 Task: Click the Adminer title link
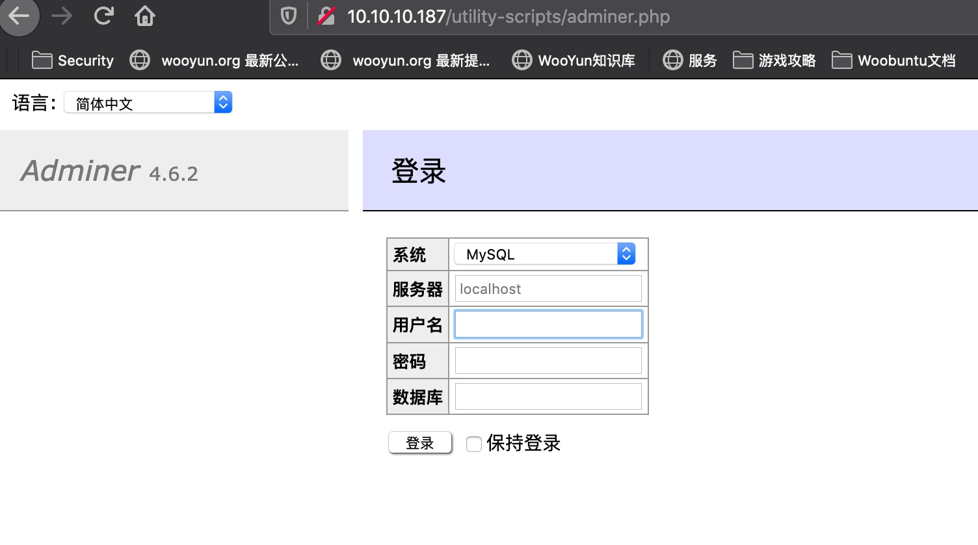tap(80, 170)
